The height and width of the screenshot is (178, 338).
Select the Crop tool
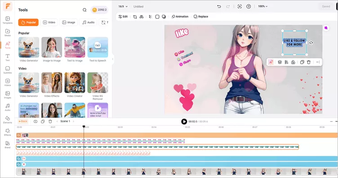pos(135,17)
